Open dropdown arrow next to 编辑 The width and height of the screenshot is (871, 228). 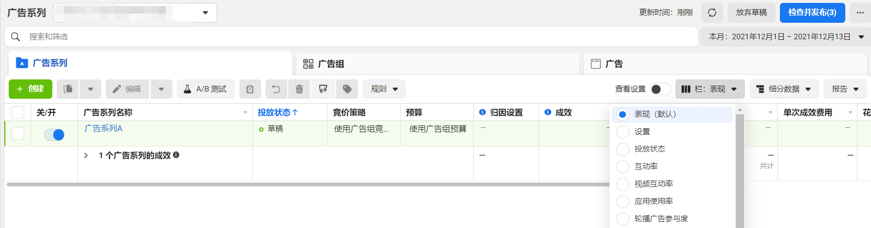point(161,89)
